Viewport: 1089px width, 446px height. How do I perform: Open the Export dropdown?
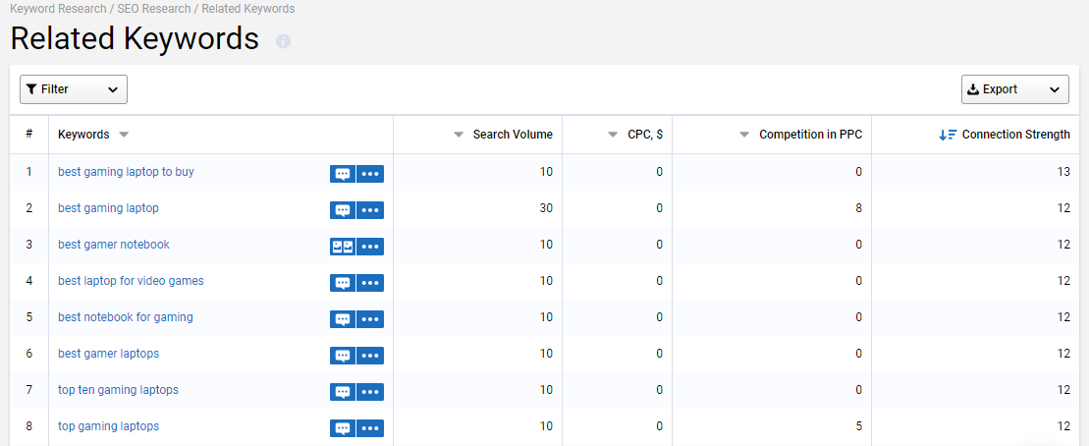click(1014, 89)
